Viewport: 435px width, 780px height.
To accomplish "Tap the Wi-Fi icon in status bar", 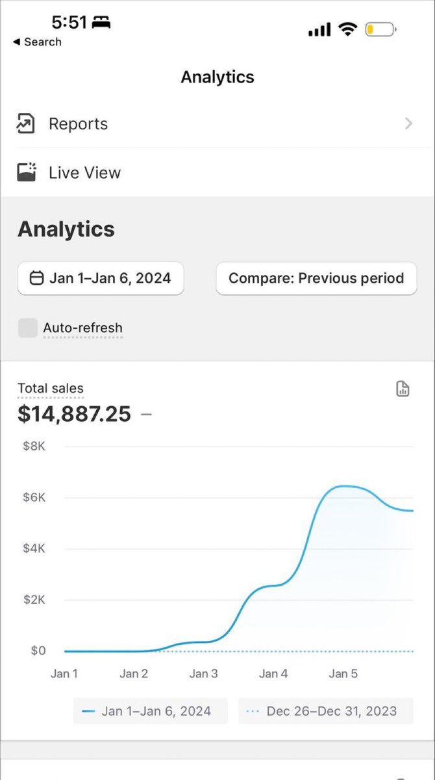I will pos(348,30).
